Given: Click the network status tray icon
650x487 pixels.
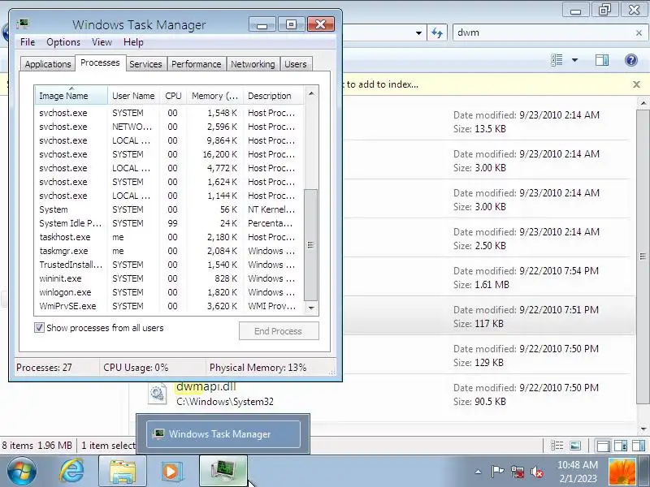Looking at the screenshot, I should 517,472.
